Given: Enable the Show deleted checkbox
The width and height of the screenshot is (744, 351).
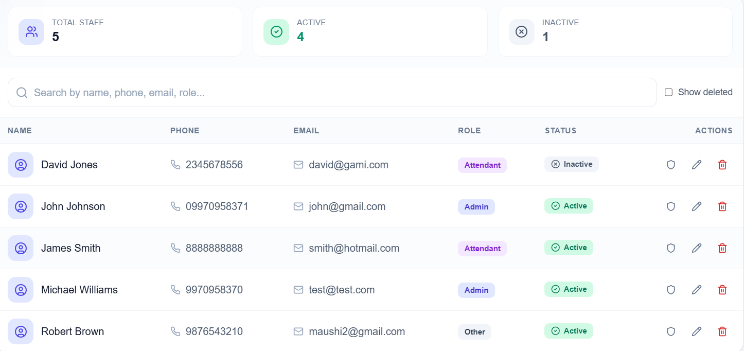Looking at the screenshot, I should [x=668, y=92].
